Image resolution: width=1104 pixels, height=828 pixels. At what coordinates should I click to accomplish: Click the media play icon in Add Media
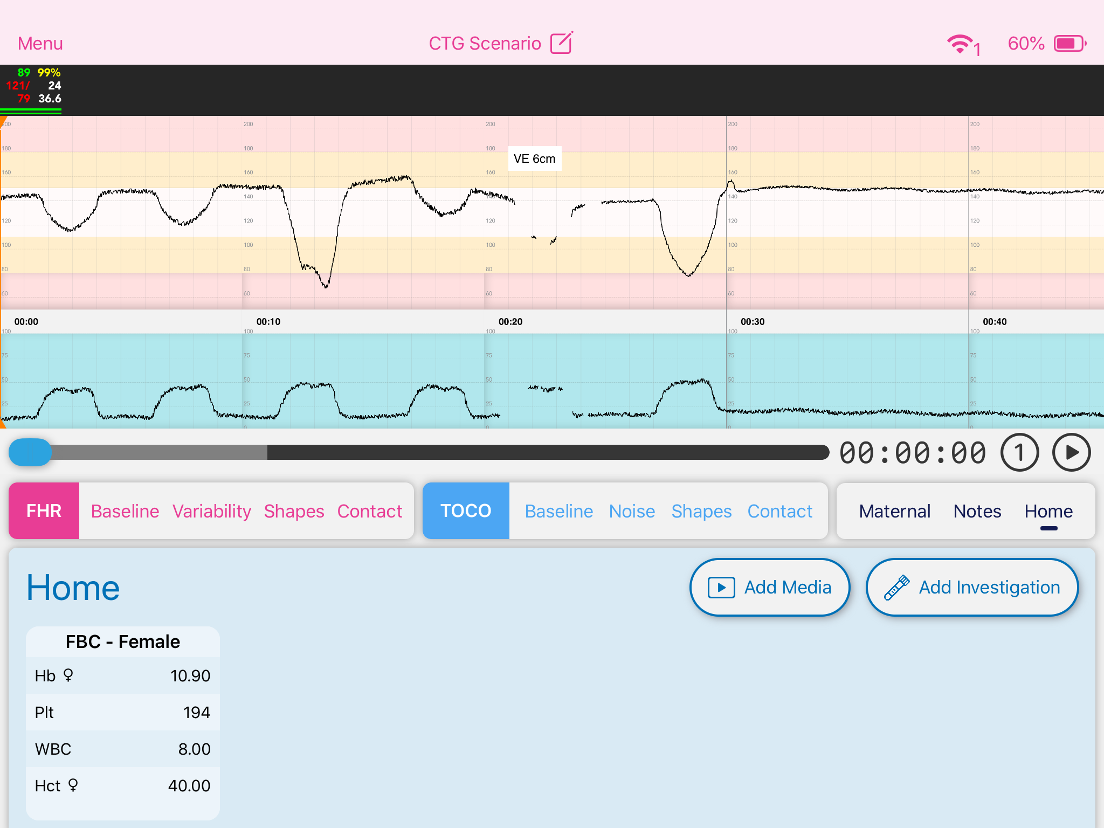[x=721, y=588]
